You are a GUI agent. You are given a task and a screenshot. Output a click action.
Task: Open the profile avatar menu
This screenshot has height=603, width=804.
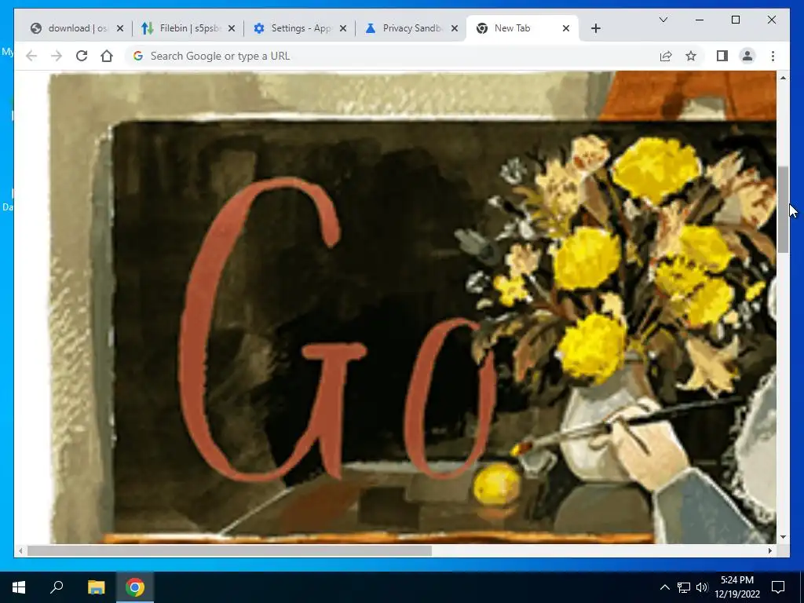coord(747,56)
